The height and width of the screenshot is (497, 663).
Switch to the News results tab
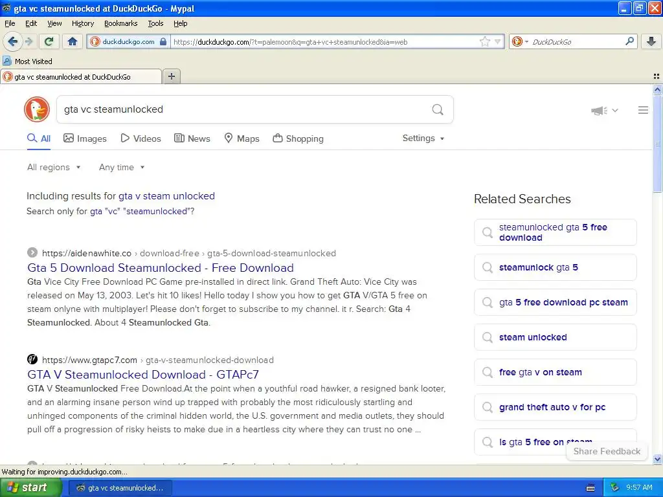point(192,138)
